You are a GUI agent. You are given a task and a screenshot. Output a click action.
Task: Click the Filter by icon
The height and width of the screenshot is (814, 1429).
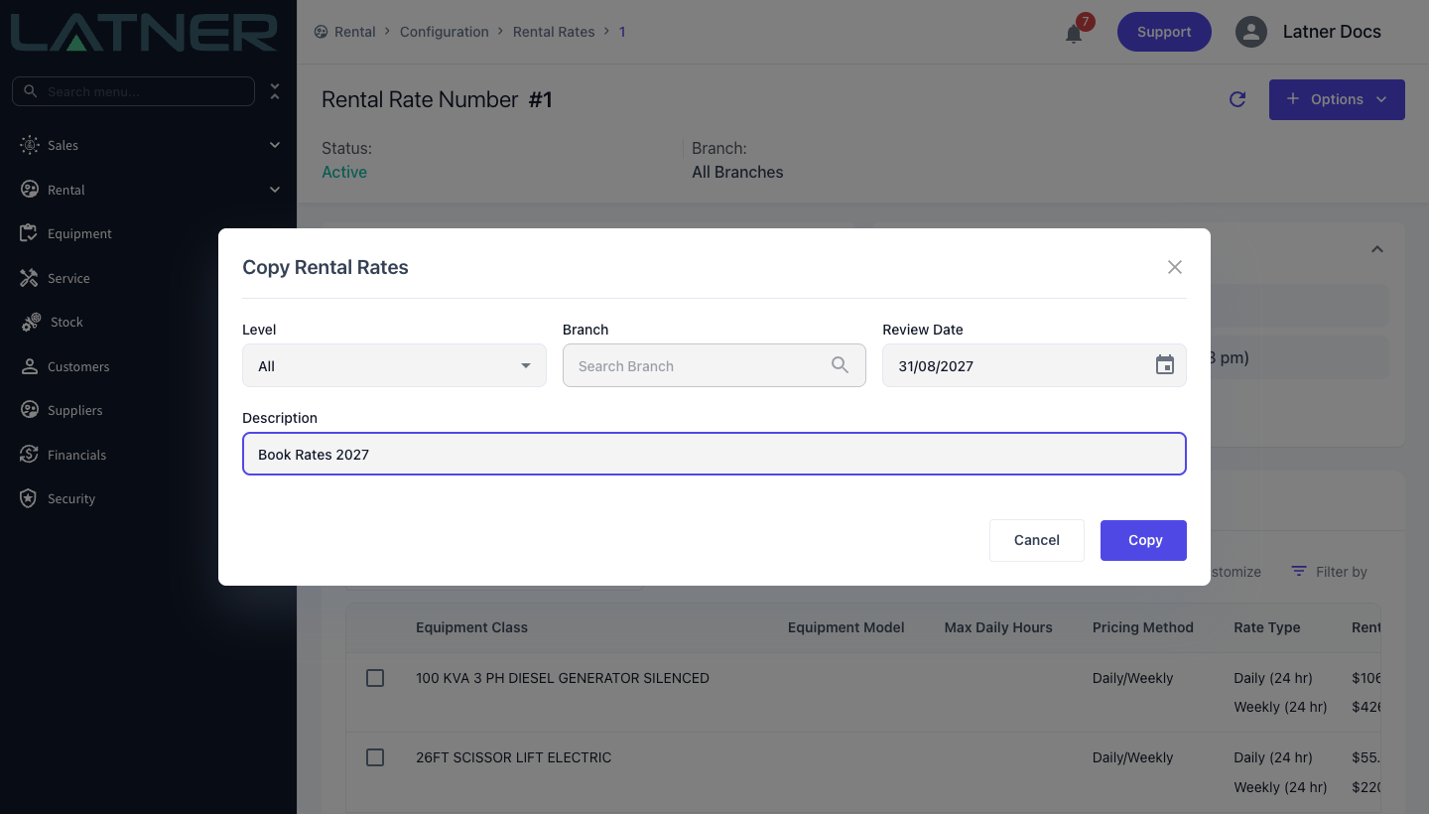1299,572
